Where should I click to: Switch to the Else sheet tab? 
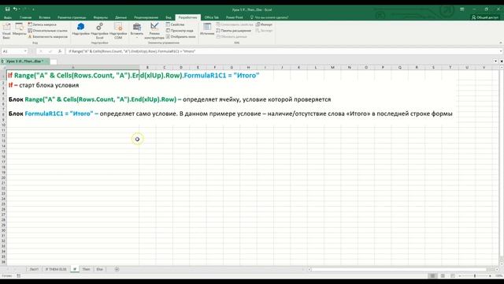(100, 269)
